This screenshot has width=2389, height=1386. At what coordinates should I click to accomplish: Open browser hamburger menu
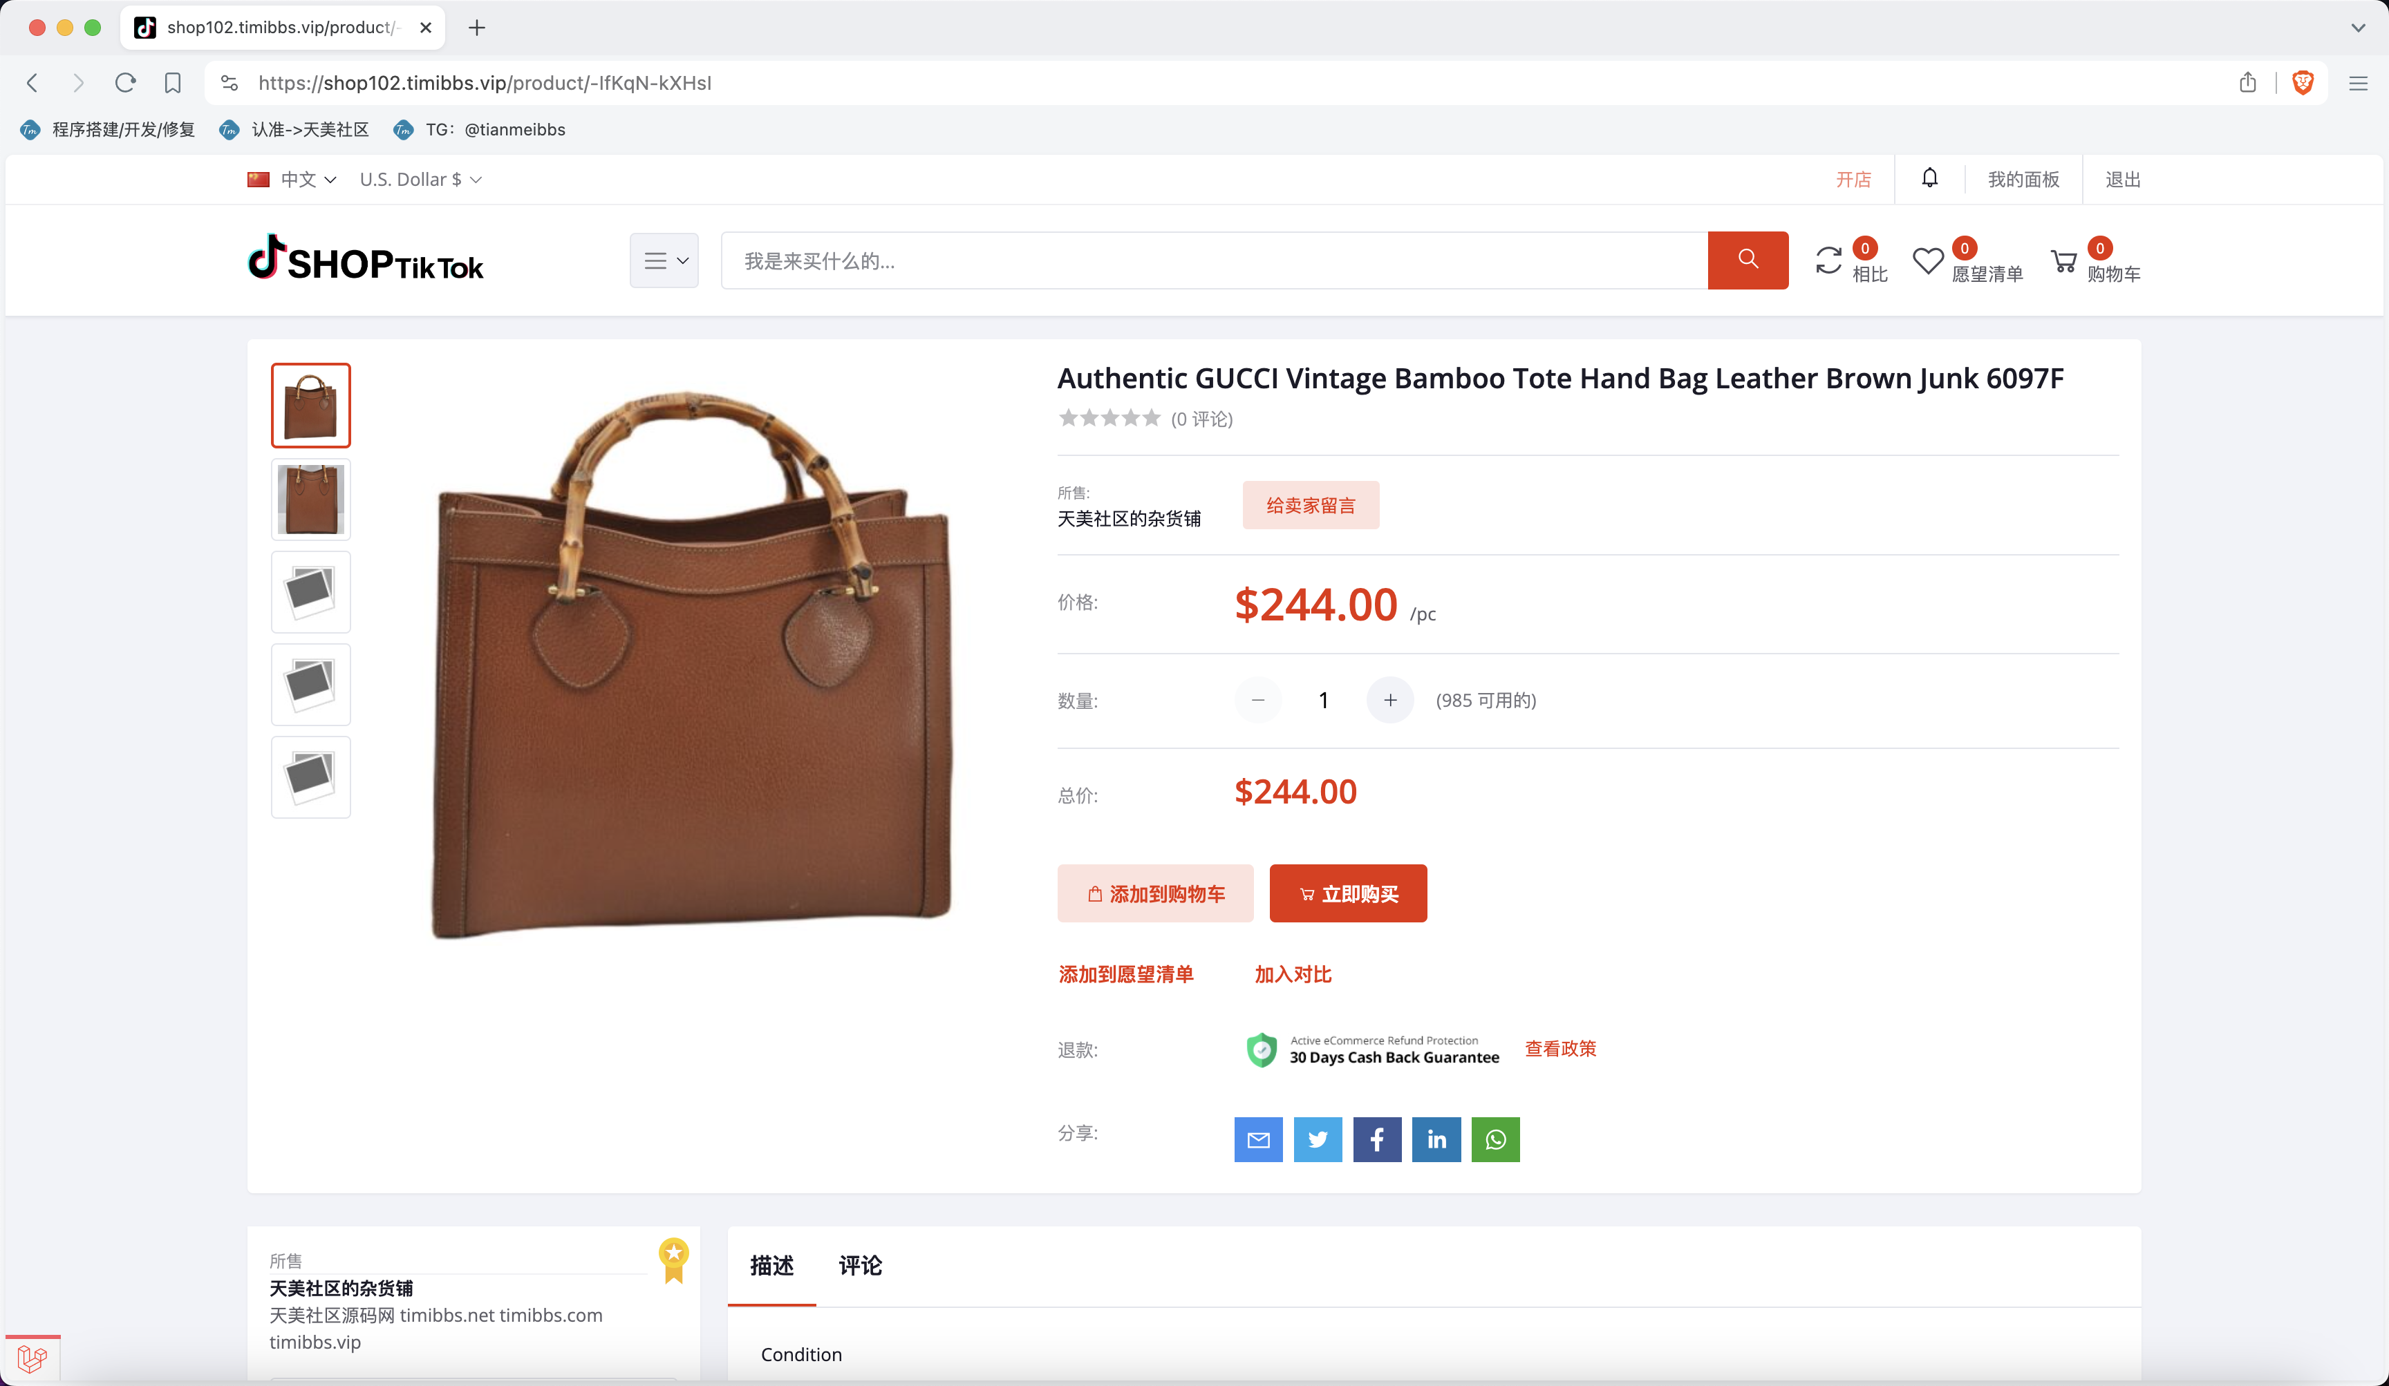[x=2358, y=84]
